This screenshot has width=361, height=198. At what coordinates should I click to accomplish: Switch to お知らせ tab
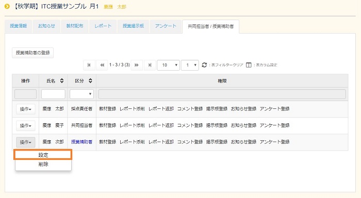[46, 26]
